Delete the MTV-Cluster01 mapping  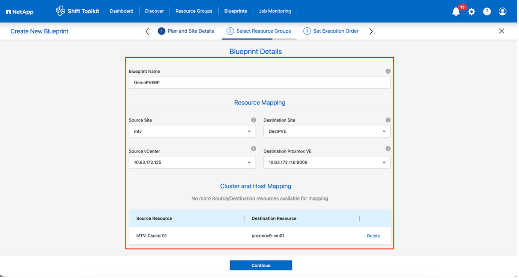pos(373,236)
